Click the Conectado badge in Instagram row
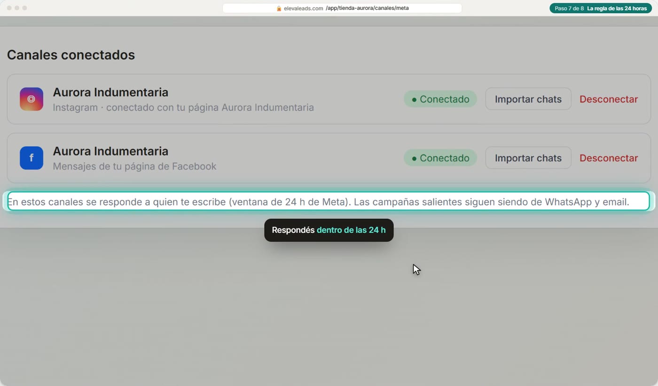The width and height of the screenshot is (658, 386). click(440, 99)
